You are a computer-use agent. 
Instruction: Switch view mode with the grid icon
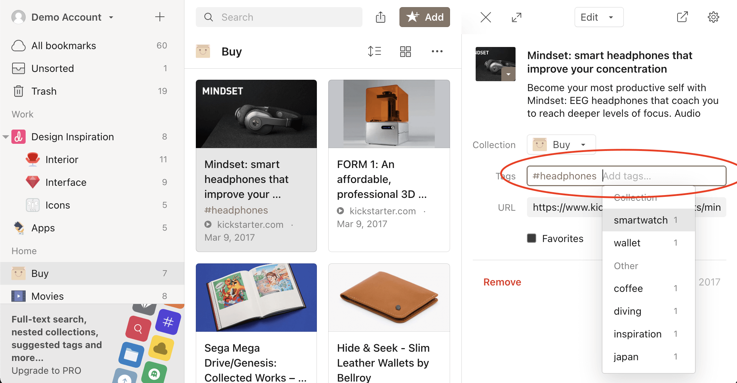click(405, 51)
